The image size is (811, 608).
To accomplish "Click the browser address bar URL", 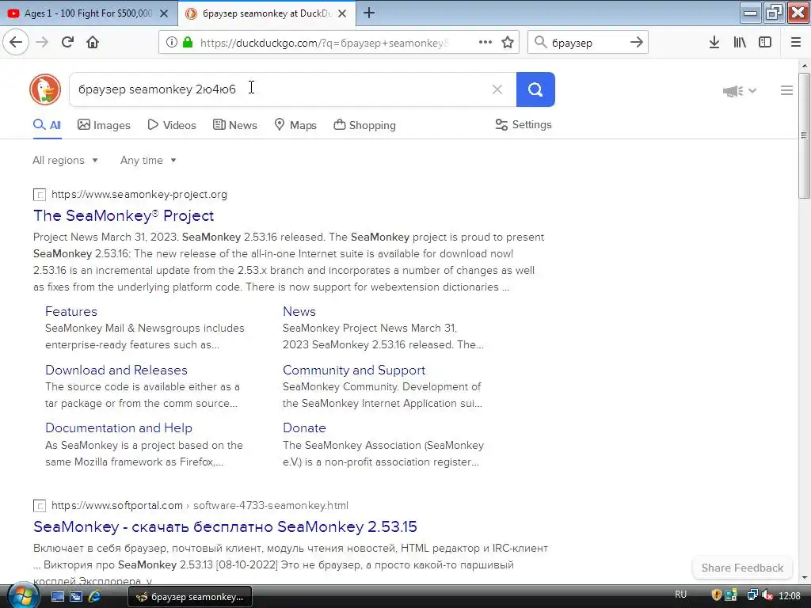I will 324,43.
